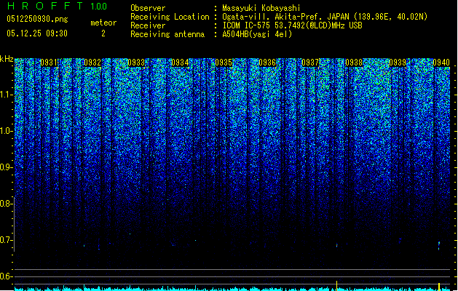Click the 0939 time marker
The height and width of the screenshot is (291, 458).
point(398,63)
